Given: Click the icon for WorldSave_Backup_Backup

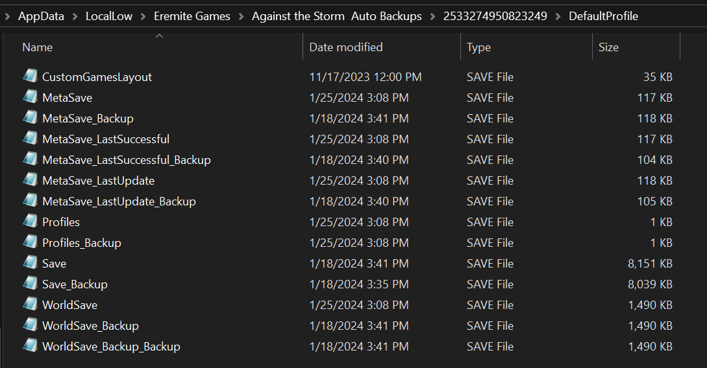Looking at the screenshot, I should (x=30, y=346).
